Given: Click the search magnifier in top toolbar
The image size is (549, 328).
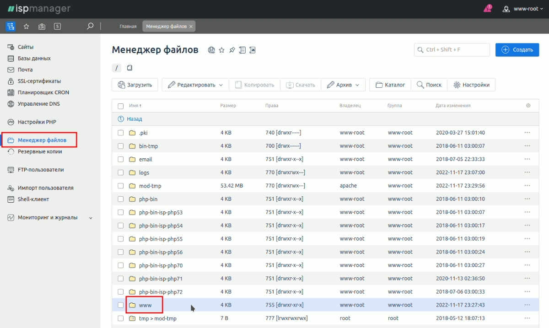Looking at the screenshot, I should pos(90,26).
